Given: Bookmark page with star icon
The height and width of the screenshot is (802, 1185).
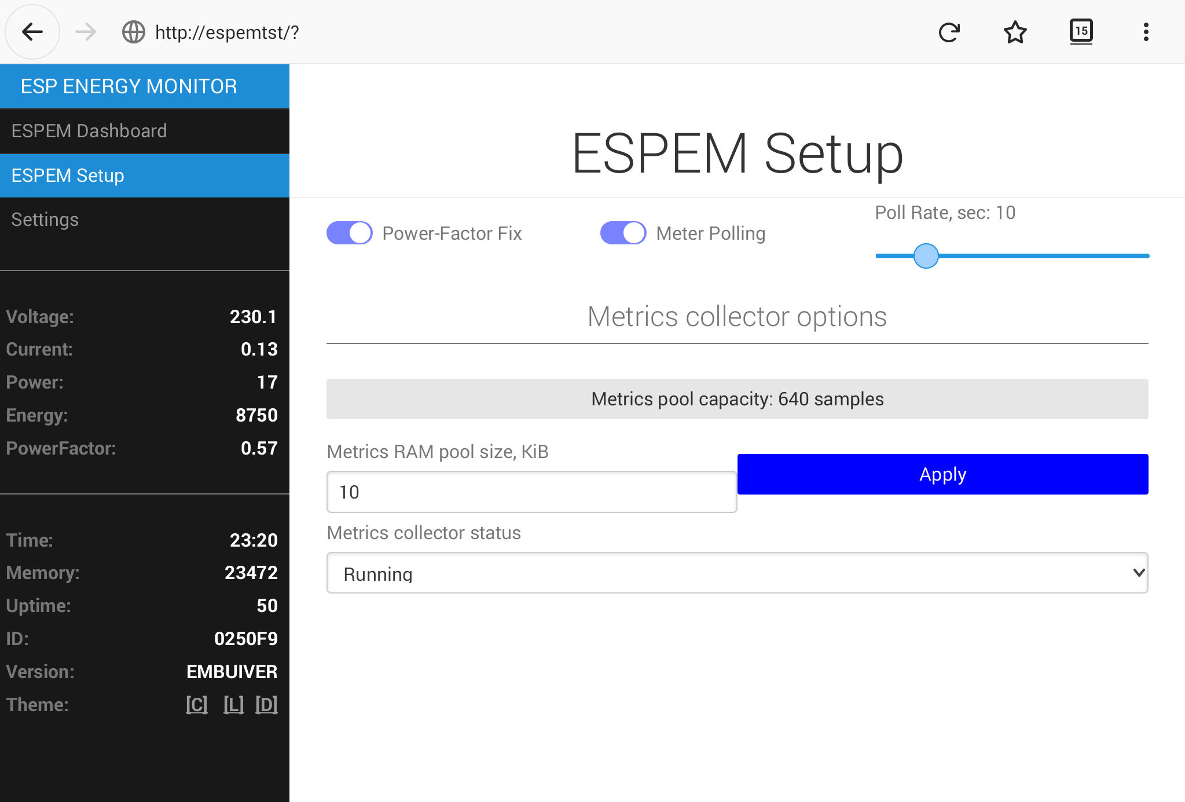Looking at the screenshot, I should (1015, 32).
